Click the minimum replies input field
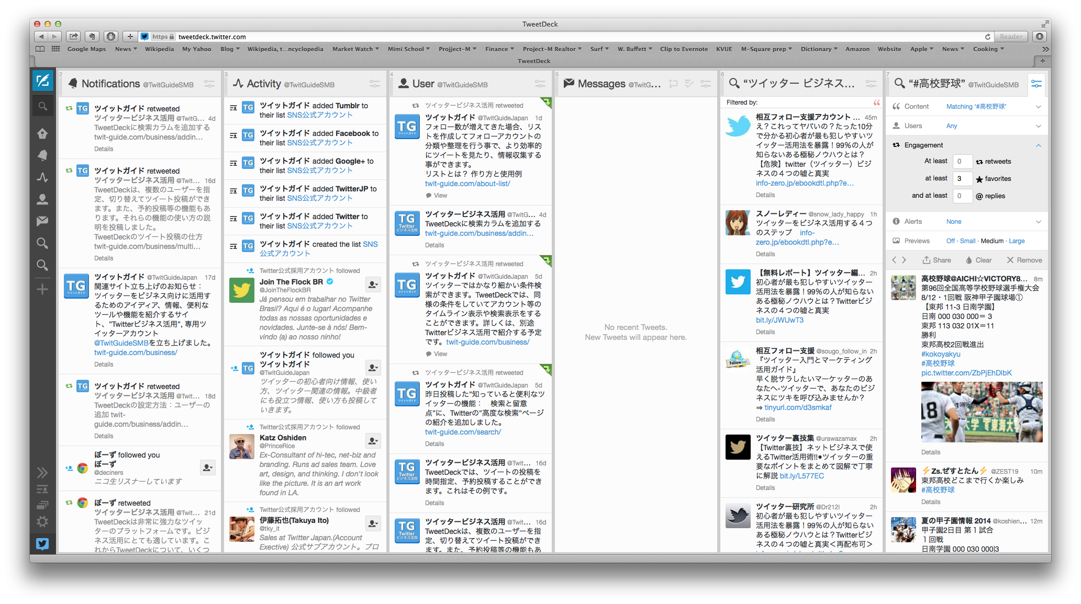This screenshot has width=1081, height=604. point(962,196)
